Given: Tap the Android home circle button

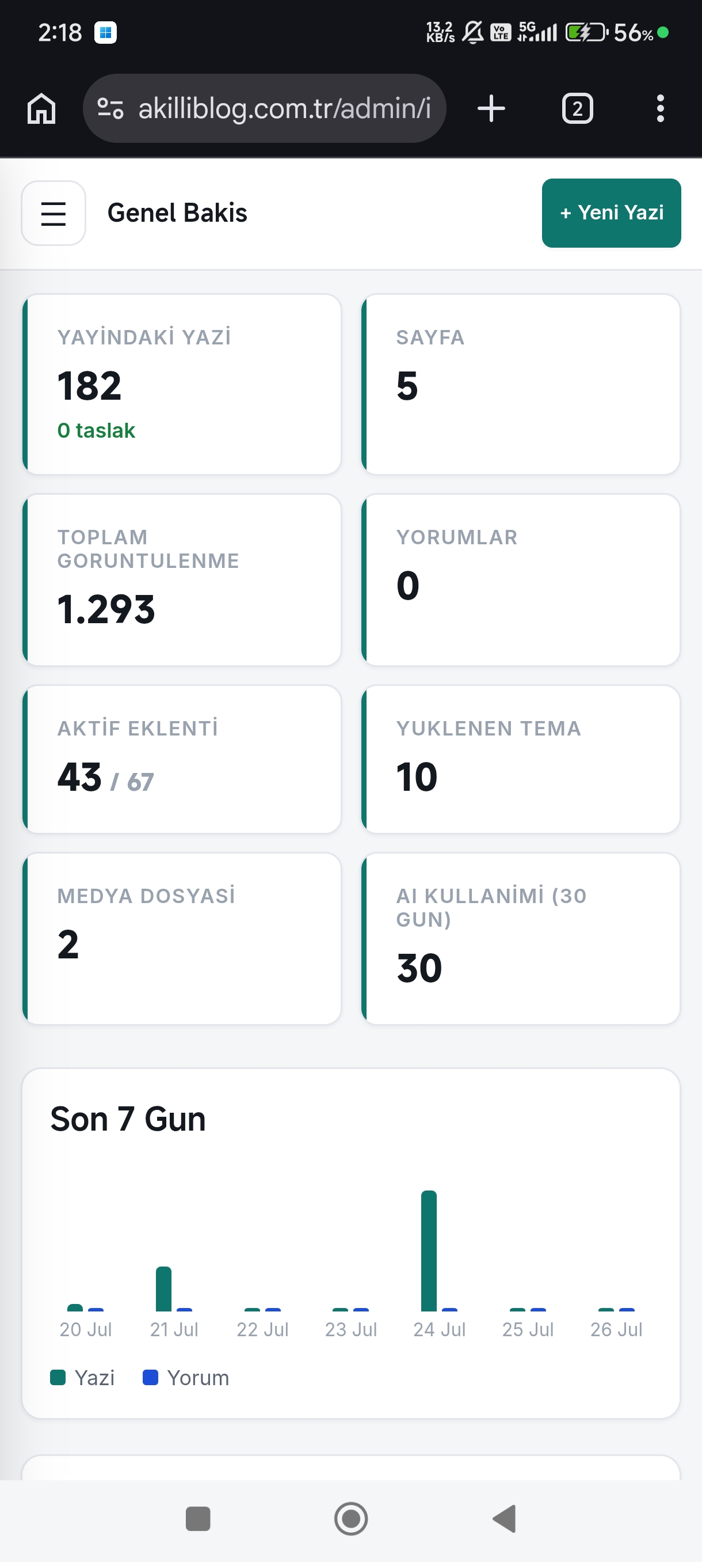Looking at the screenshot, I should (350, 1519).
